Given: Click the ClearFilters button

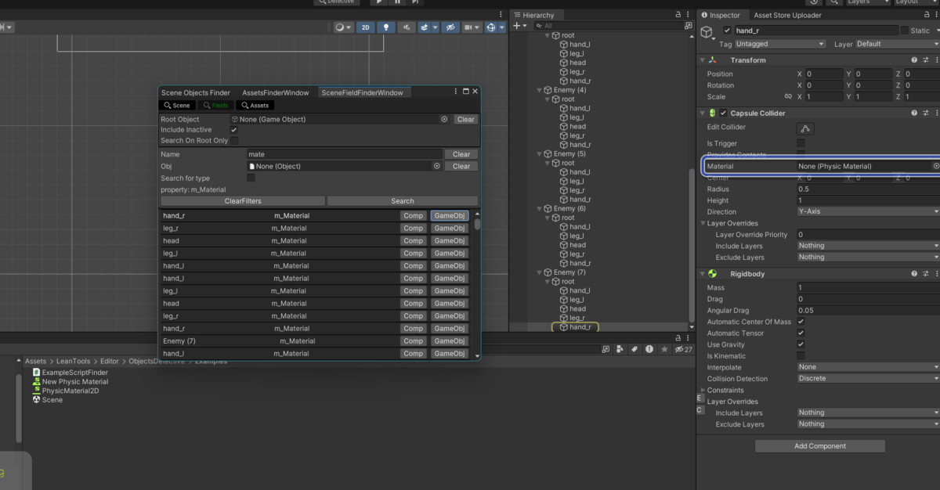Looking at the screenshot, I should pyautogui.click(x=241, y=201).
